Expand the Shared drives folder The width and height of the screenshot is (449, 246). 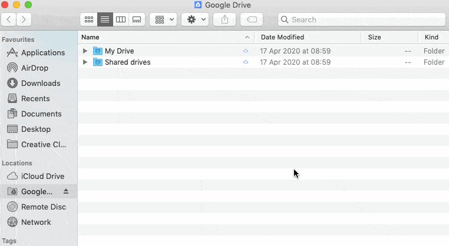click(x=85, y=62)
